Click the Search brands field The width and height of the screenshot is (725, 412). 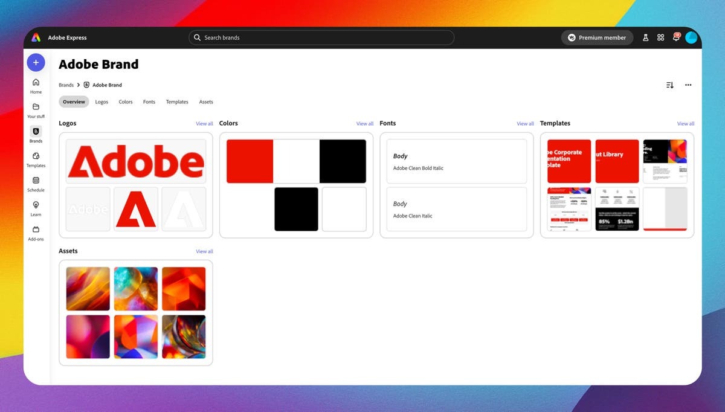tap(321, 37)
